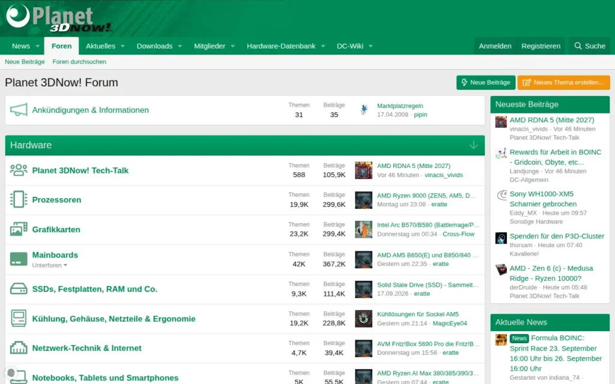Click thorsam avatar beside P3D-Cluster post

[501, 238]
